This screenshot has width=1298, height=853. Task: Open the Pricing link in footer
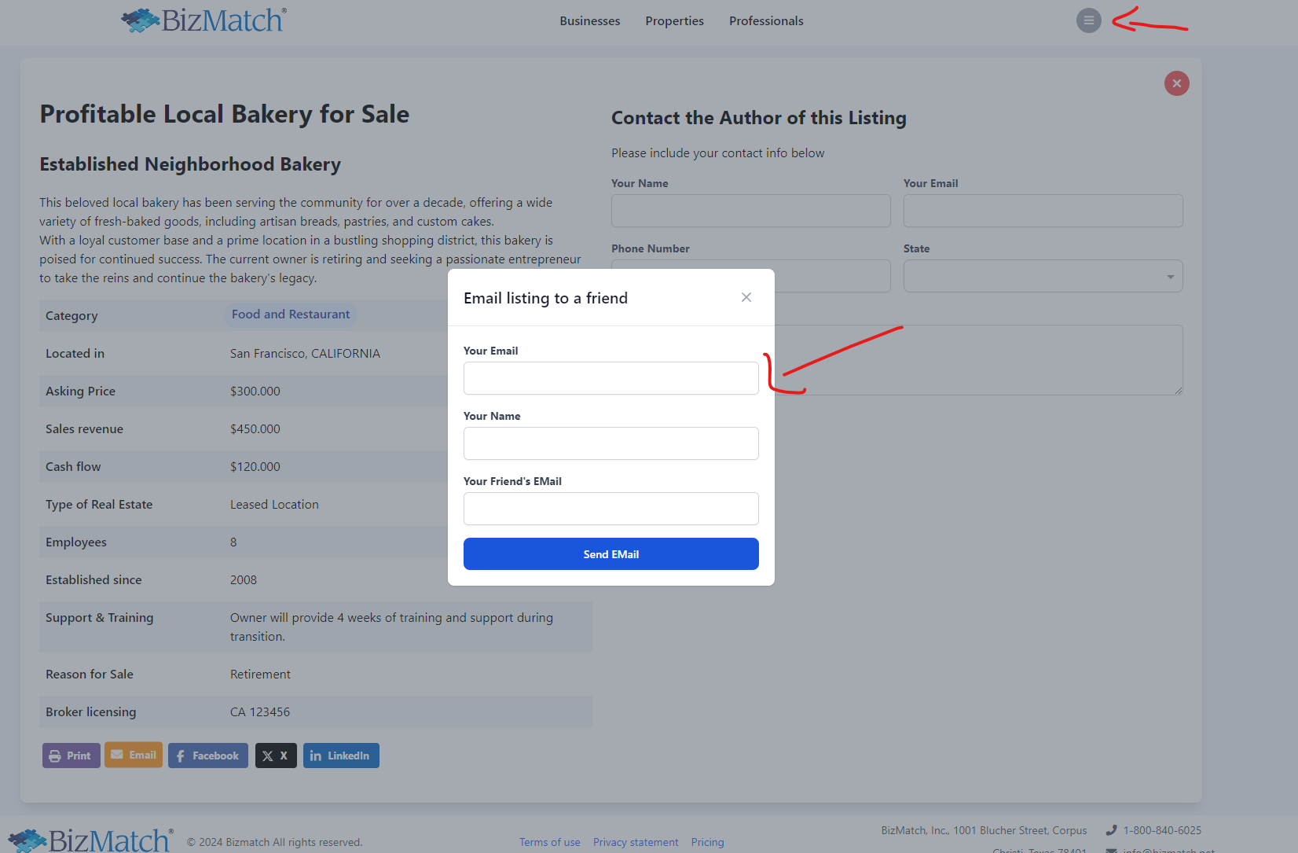pyautogui.click(x=707, y=842)
